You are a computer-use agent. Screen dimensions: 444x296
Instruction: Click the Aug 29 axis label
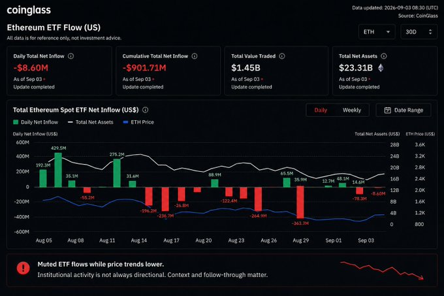tap(301, 240)
